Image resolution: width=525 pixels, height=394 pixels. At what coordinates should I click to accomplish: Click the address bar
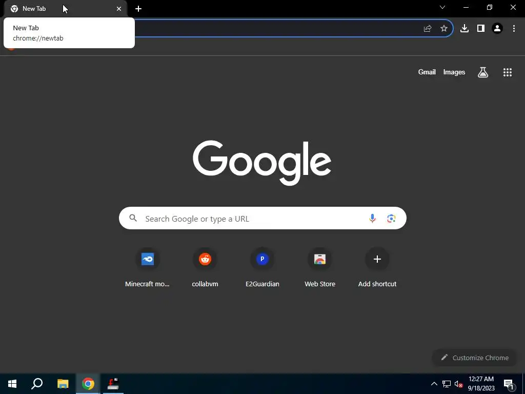coord(275,29)
